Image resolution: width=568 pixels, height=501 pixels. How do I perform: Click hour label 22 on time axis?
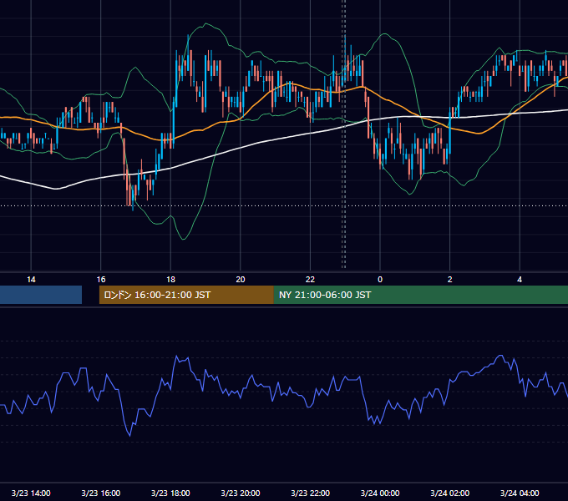(x=311, y=280)
